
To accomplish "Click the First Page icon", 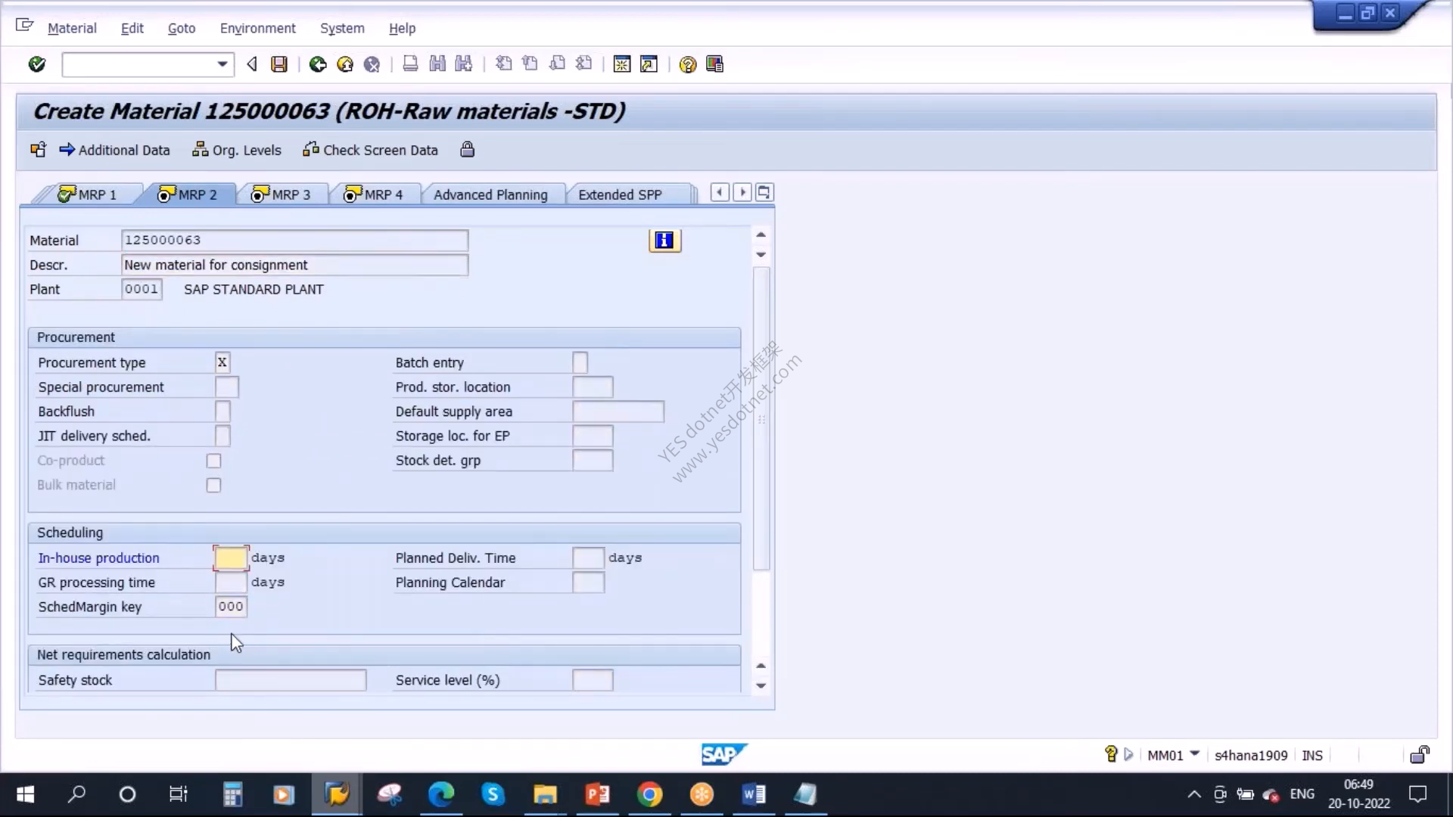I will (x=503, y=64).
